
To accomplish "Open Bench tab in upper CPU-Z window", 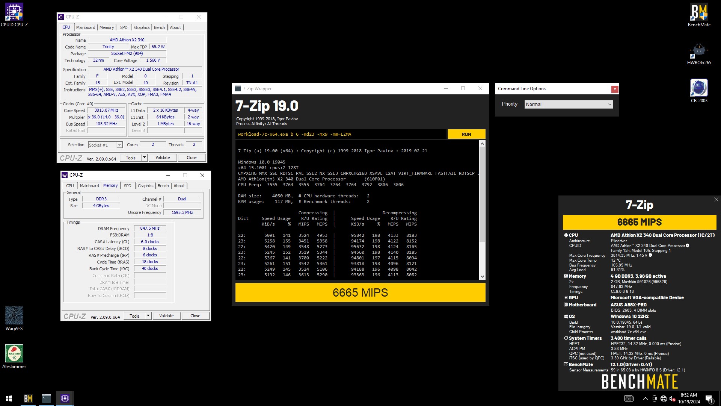I will (x=159, y=27).
